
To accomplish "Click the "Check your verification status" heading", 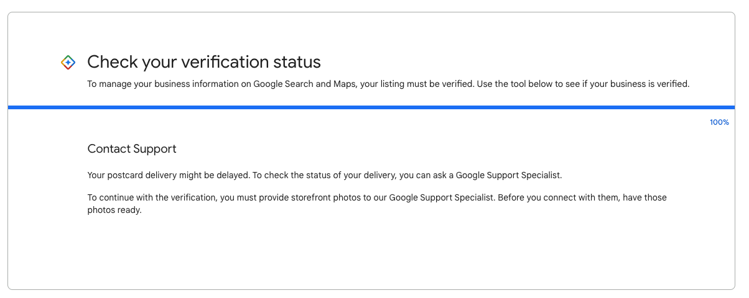I will point(204,62).
